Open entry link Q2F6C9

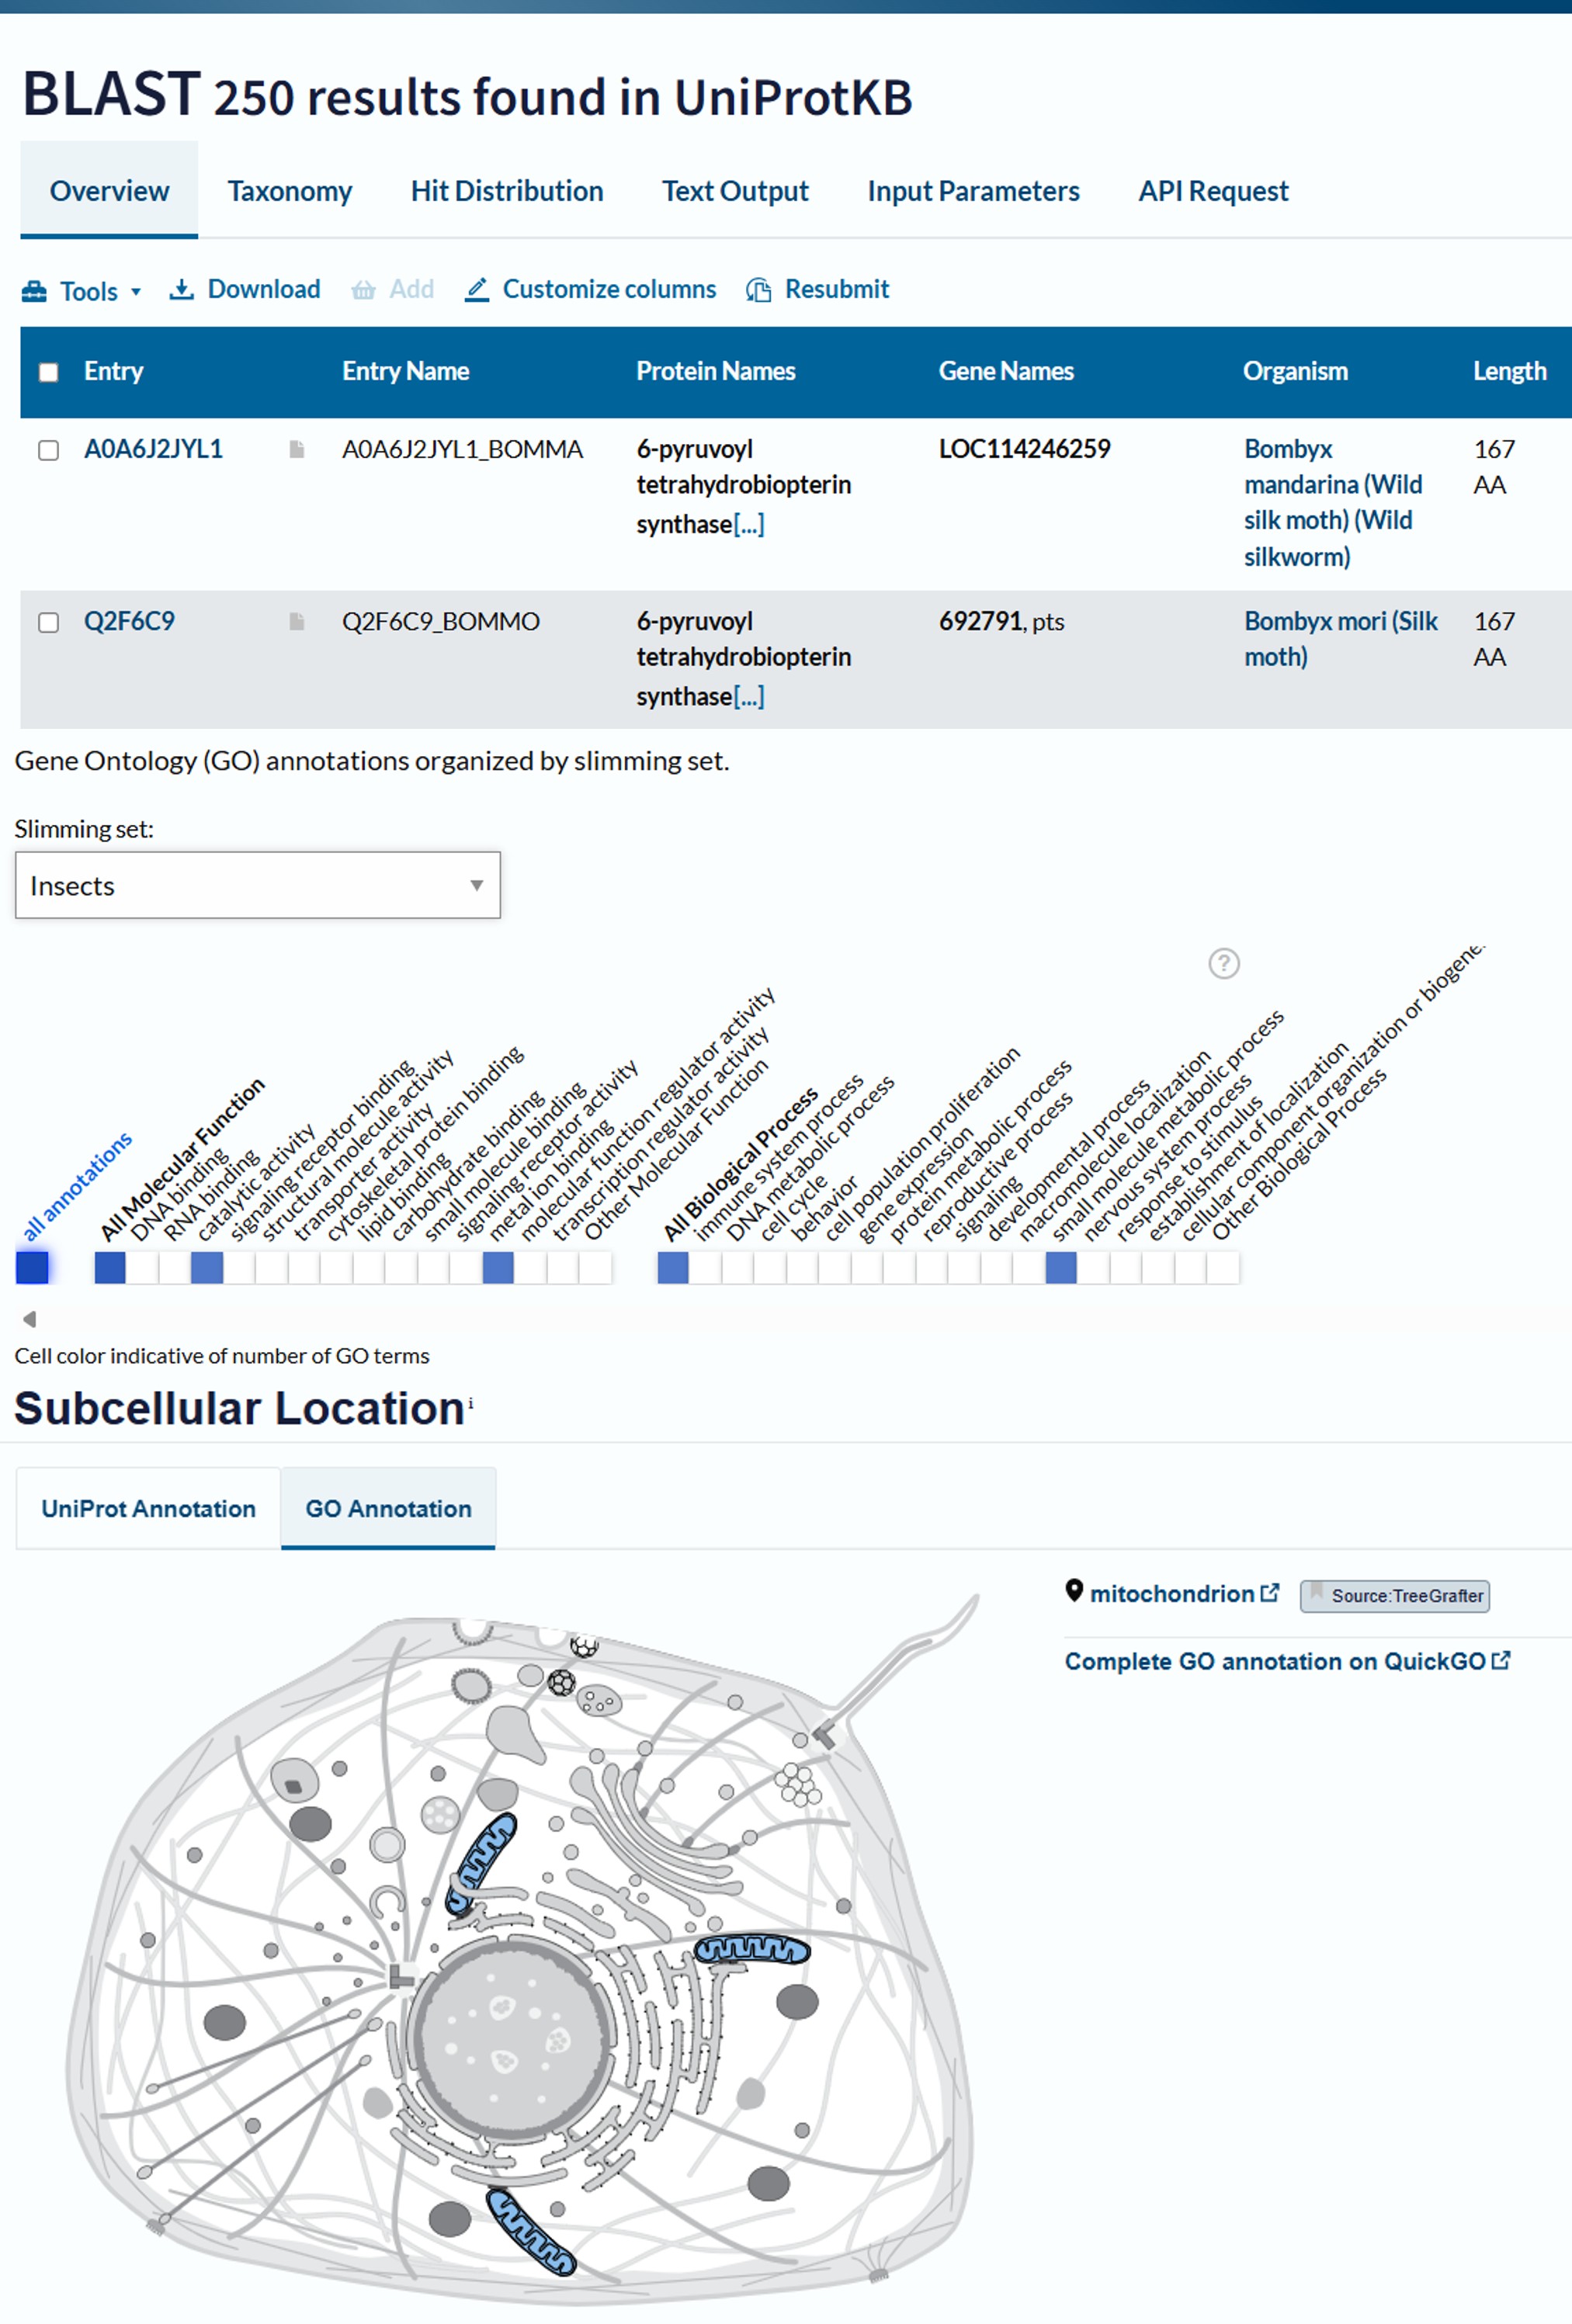pyautogui.click(x=129, y=621)
